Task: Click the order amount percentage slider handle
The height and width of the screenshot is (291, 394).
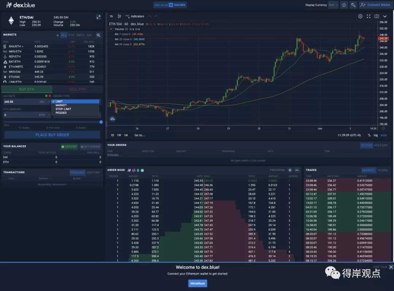Action: 101,122
